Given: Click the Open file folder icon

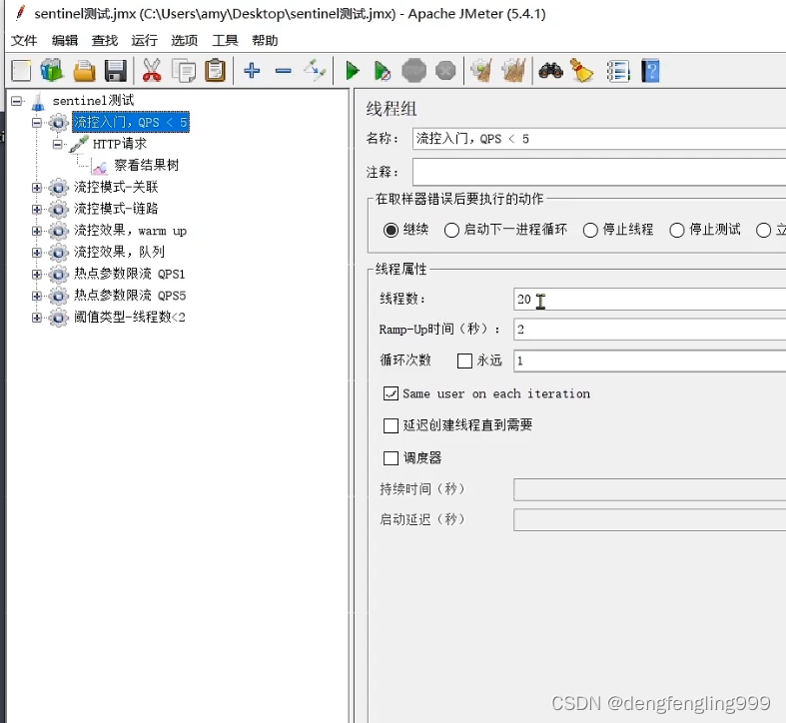Looking at the screenshot, I should click(x=84, y=71).
